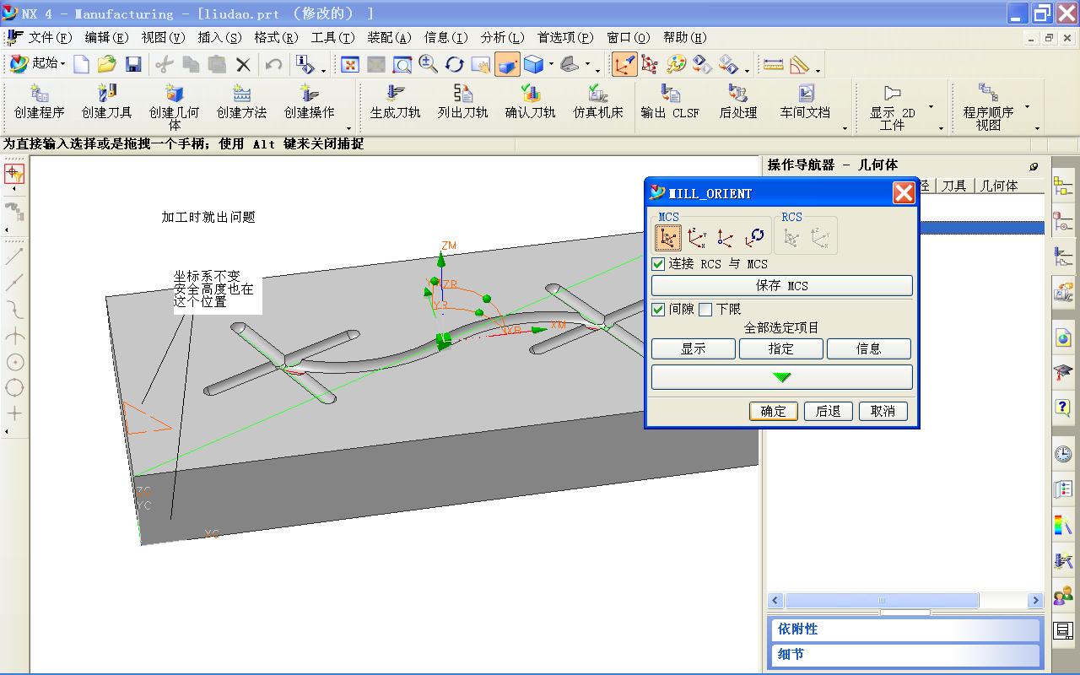Click Output CLSF (输出 CLSF)
1080x675 pixels.
pos(670,101)
